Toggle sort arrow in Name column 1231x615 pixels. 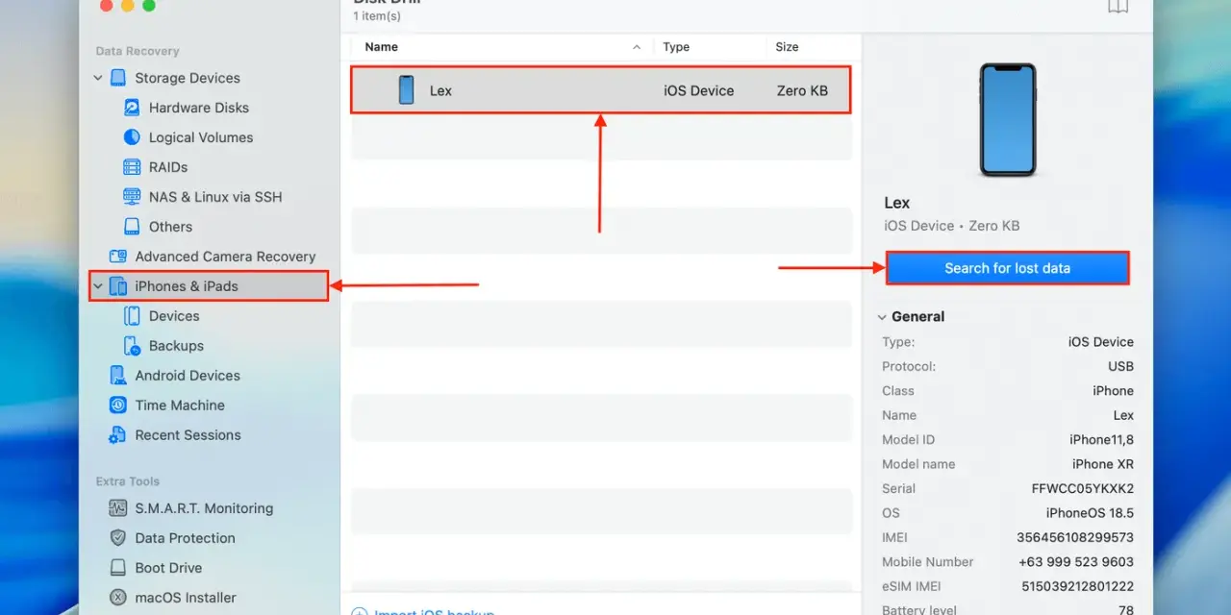click(637, 47)
